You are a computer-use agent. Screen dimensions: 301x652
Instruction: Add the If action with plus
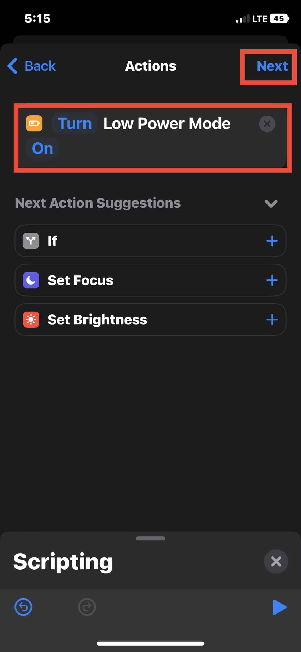coord(272,241)
